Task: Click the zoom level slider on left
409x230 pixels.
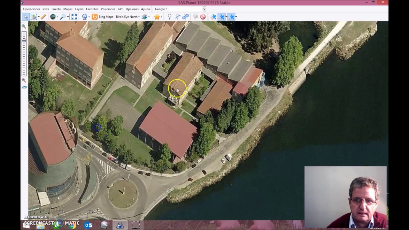Action: click(24, 54)
